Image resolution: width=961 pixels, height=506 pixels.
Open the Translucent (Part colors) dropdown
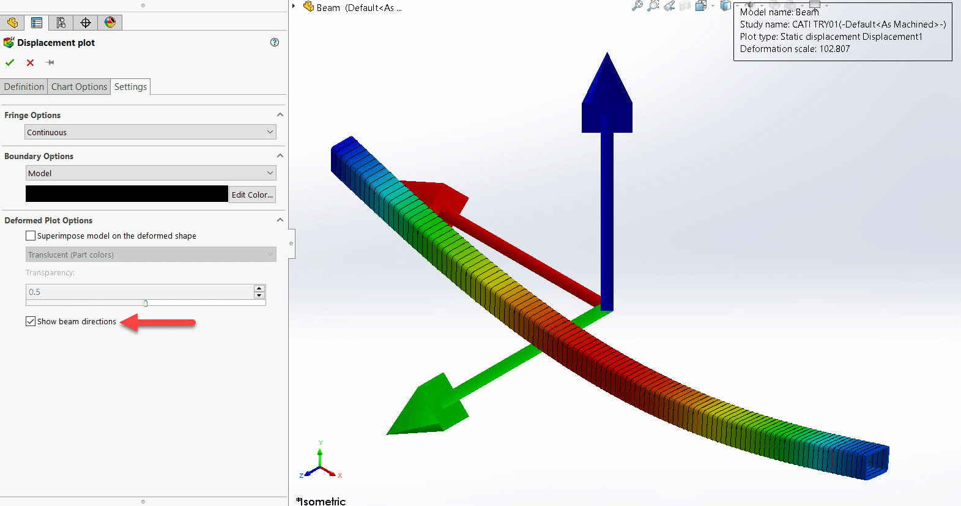click(150, 255)
